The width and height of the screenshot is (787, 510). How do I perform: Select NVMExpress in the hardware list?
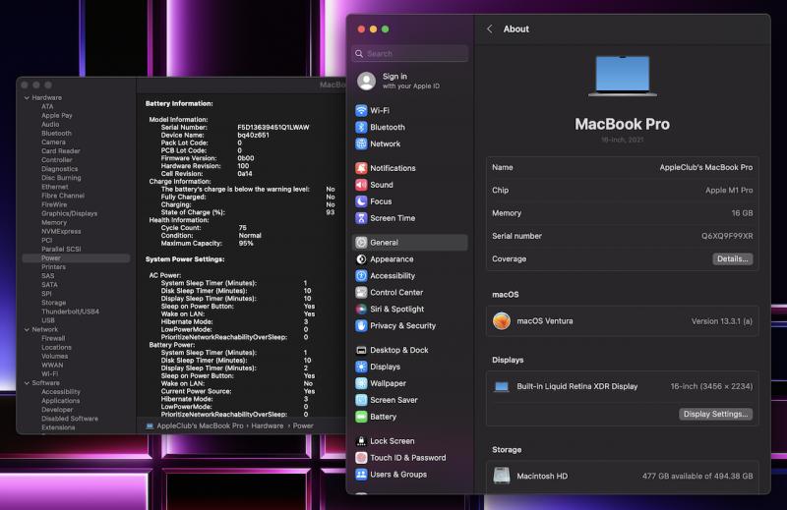[61, 231]
